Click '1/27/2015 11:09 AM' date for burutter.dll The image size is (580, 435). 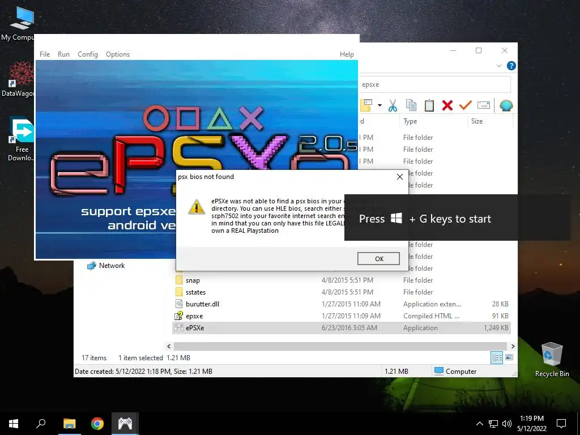click(351, 304)
